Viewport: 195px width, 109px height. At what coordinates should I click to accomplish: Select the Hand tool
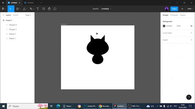click(49, 9)
